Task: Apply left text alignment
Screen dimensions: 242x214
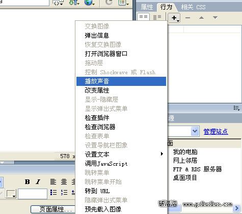Action: pos(53,182)
